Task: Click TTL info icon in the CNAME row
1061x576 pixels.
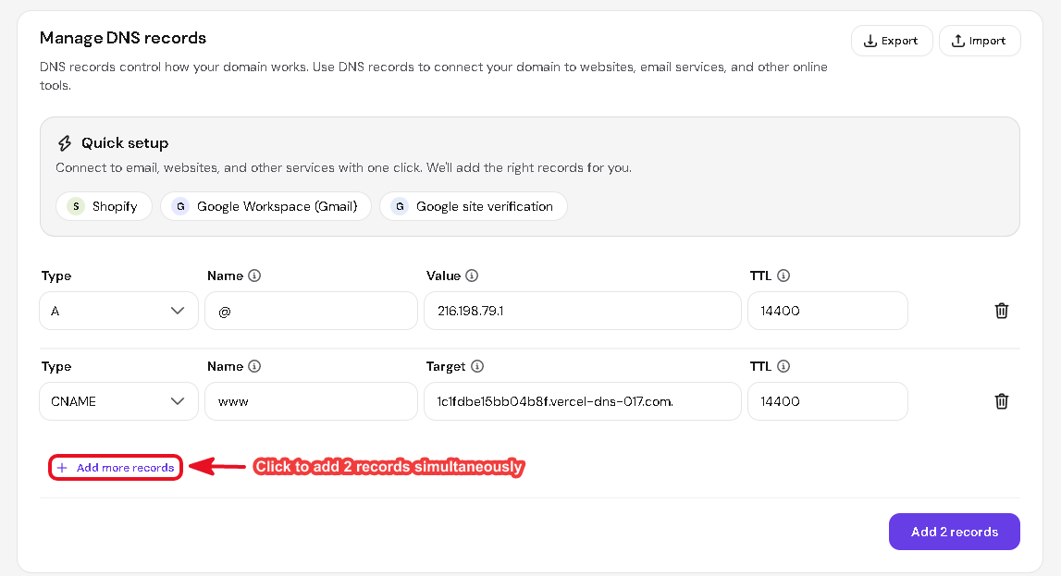Action: (x=783, y=366)
